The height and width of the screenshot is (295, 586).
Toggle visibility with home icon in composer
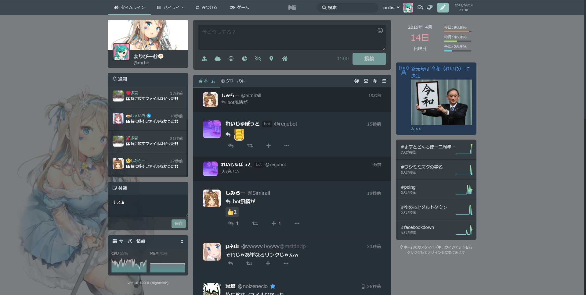click(285, 59)
